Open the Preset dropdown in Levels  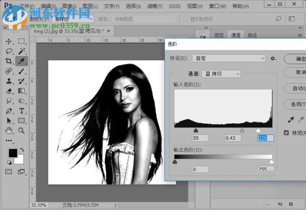coord(229,58)
